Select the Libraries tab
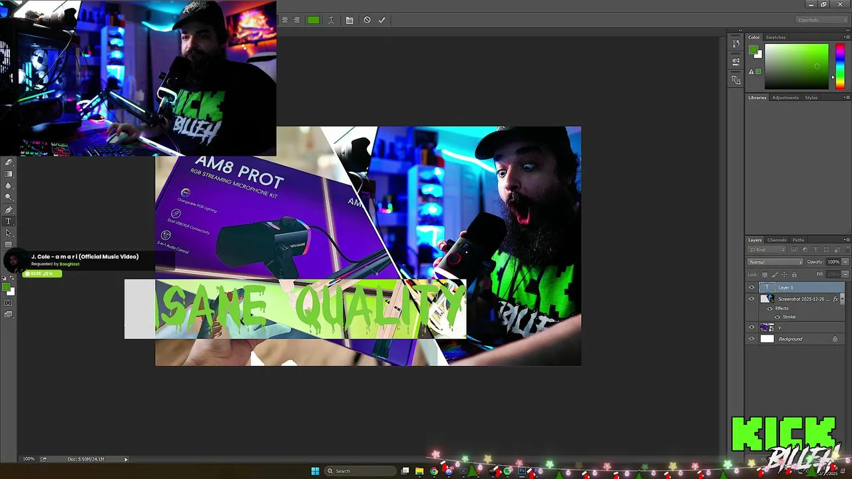 tap(757, 98)
